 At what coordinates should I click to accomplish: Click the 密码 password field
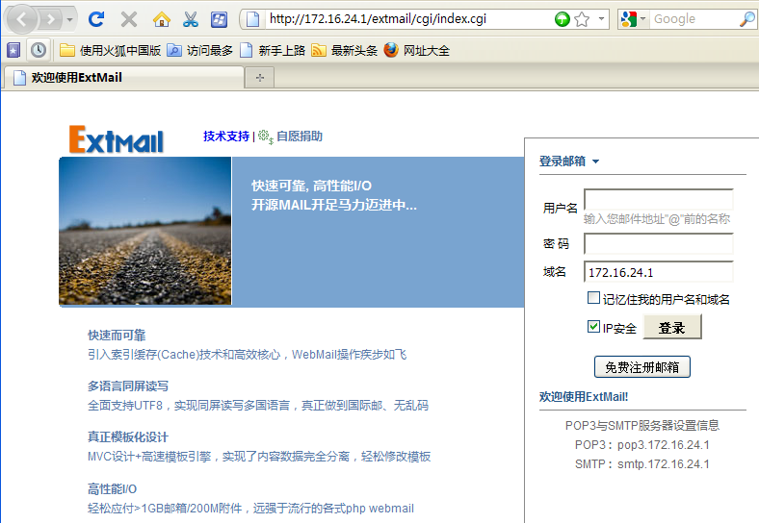point(658,243)
